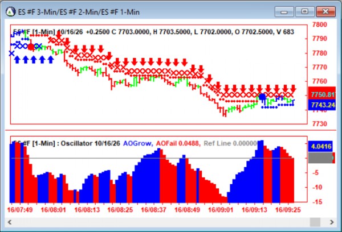The width and height of the screenshot is (342, 232).
Task: Click the 16/09:25 time axis label
Action: pyautogui.click(x=288, y=210)
